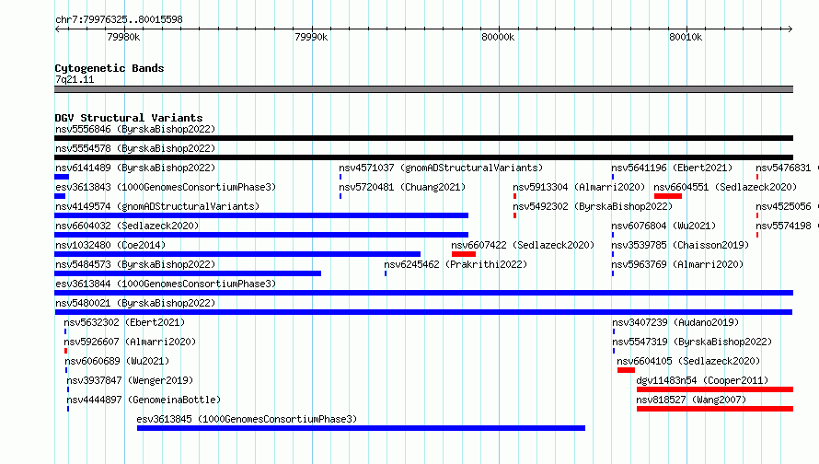Open nsv6141489 (ByrskaBishop2022) variant entry
The width and height of the screenshot is (819, 464).
135,168
